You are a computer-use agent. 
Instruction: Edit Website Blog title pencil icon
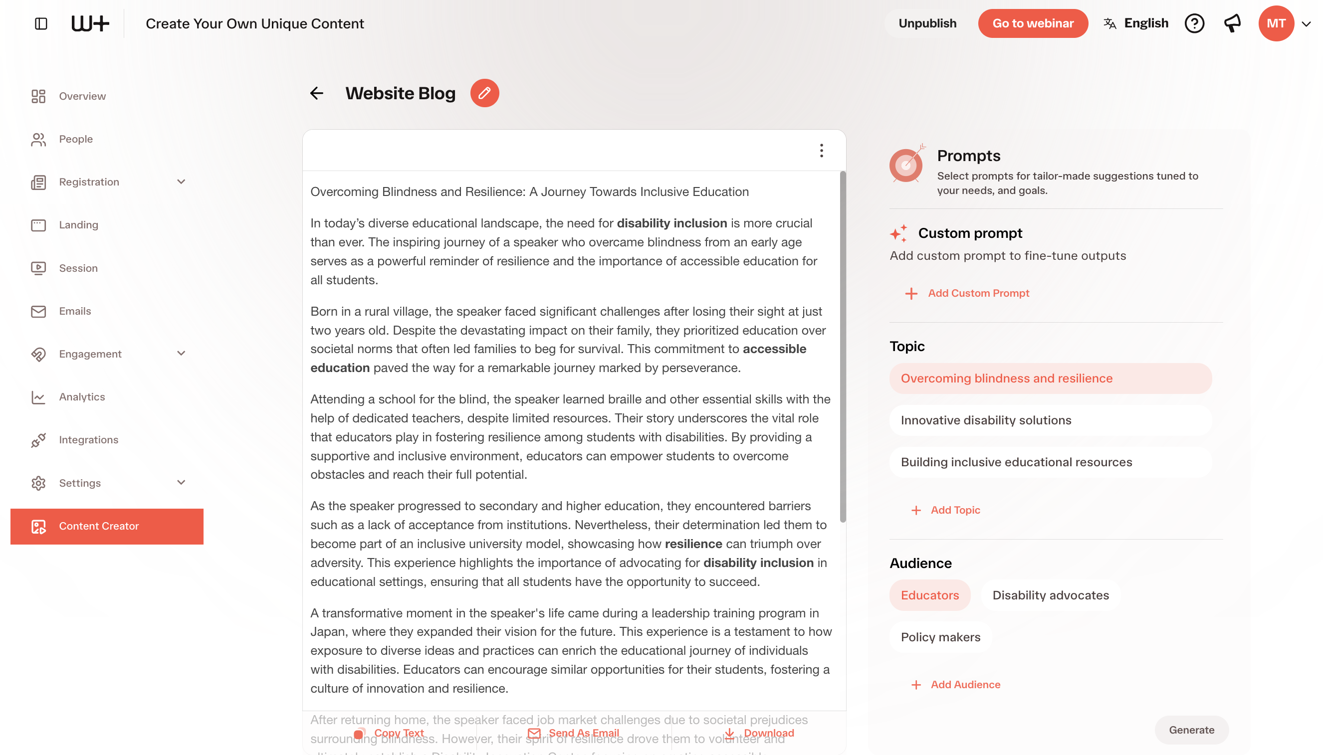pyautogui.click(x=484, y=93)
